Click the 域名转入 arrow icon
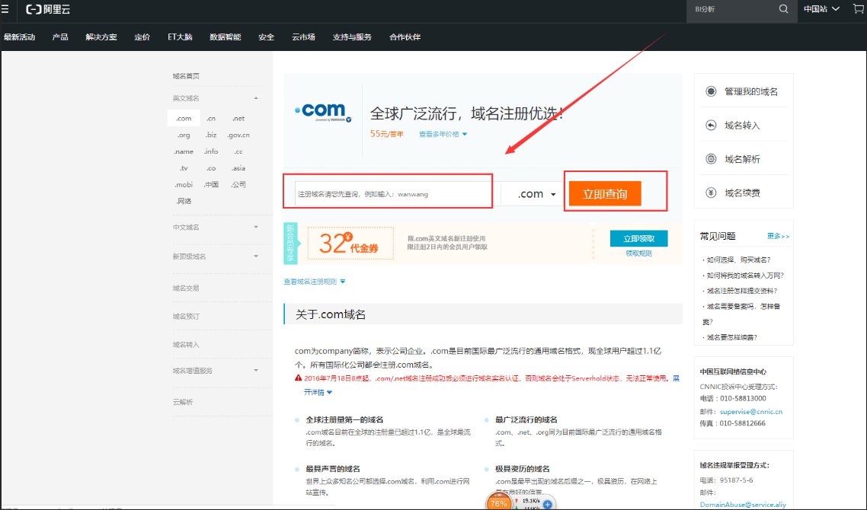The height and width of the screenshot is (510, 867). (711, 126)
